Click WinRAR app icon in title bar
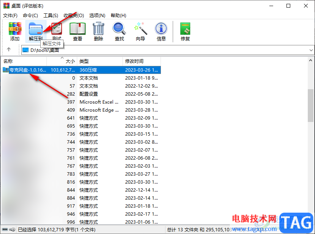 coord(6,6)
